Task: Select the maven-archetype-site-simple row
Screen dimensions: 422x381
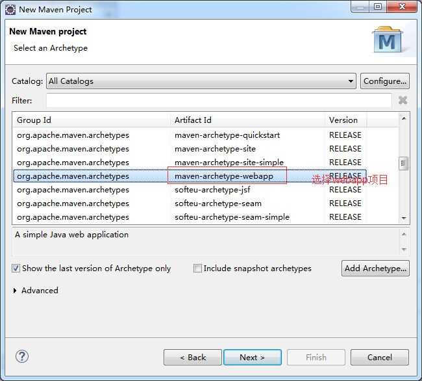Action: pyautogui.click(x=190, y=163)
